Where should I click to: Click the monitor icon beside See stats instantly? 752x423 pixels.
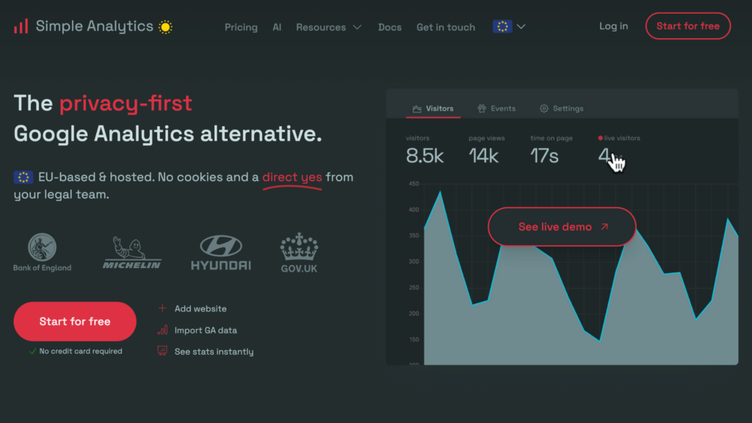pos(162,351)
